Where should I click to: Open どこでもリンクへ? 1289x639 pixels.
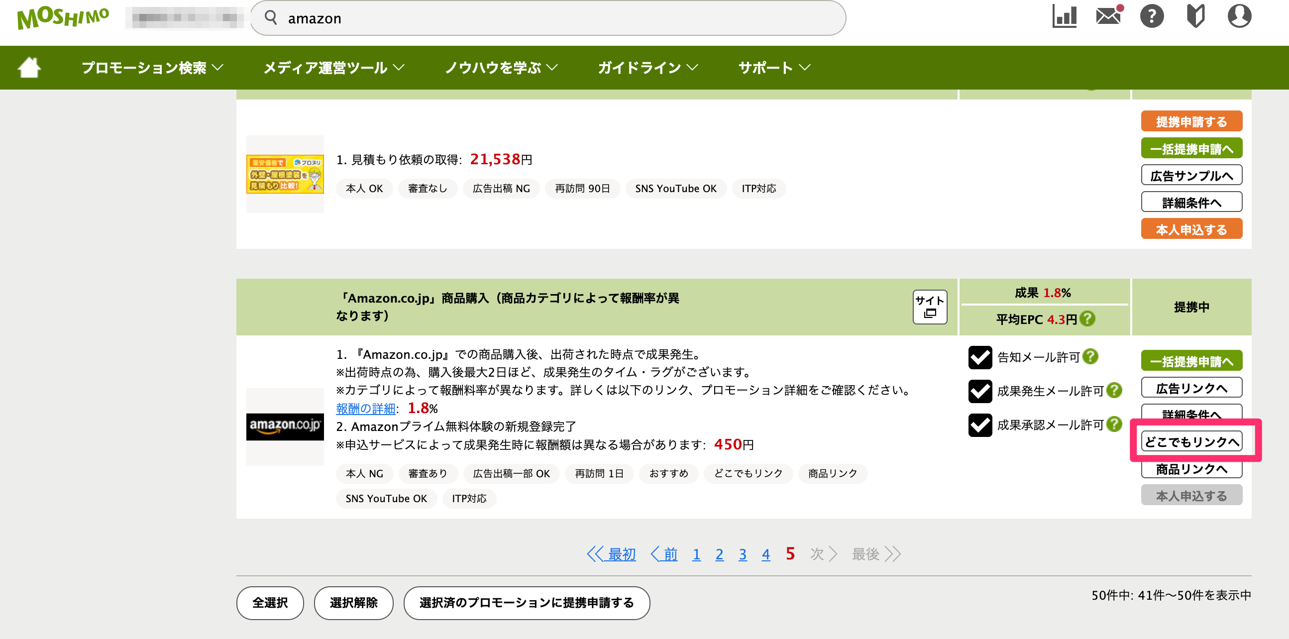pyautogui.click(x=1191, y=442)
